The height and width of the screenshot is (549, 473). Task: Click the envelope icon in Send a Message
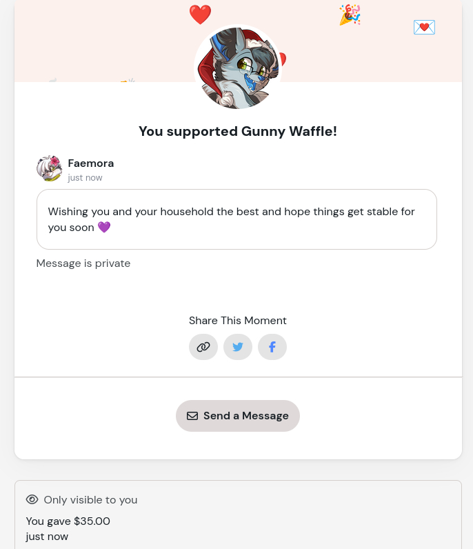point(192,416)
